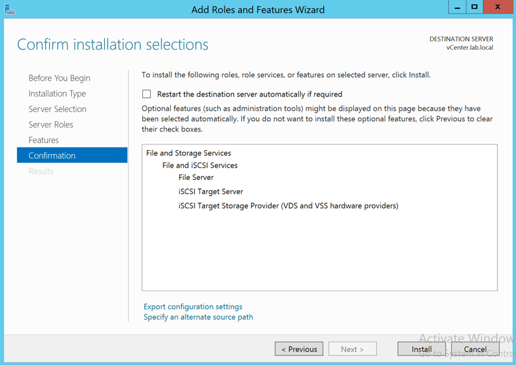
Task: Select the Confirmation step
Action: tap(52, 155)
